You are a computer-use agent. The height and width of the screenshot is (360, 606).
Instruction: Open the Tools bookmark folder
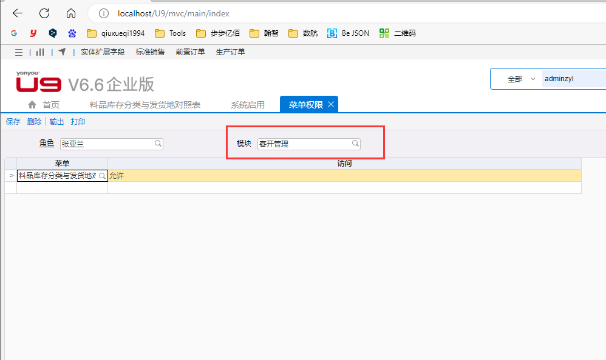[x=171, y=33]
